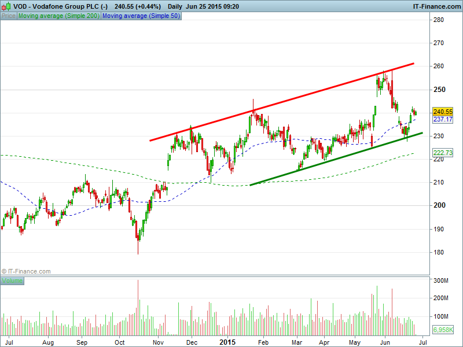Screen dimensions: 463x347
Task: Click the green 222.73 moving average tag
Action: click(x=442, y=153)
